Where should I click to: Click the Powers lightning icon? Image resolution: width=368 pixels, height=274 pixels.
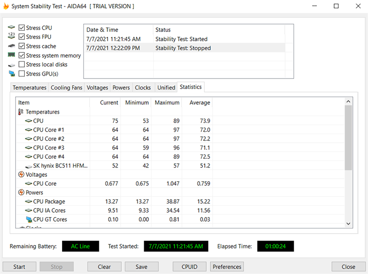pyautogui.click(x=21, y=192)
